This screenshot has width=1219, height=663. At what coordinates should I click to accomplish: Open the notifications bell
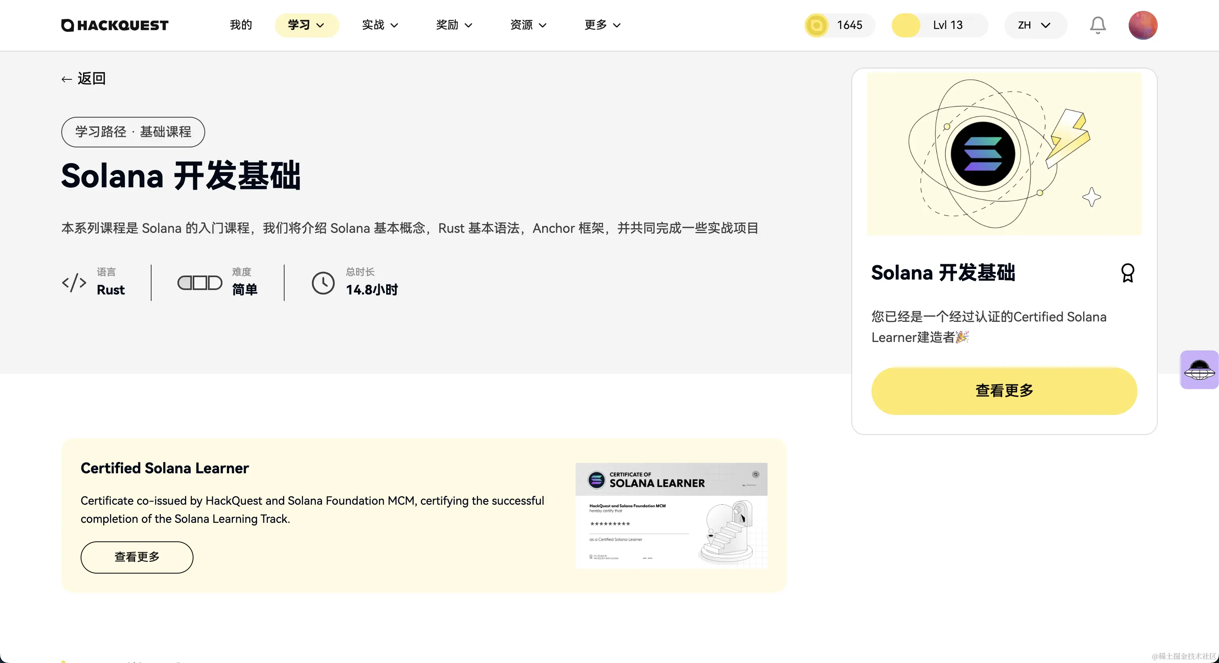[x=1098, y=25]
